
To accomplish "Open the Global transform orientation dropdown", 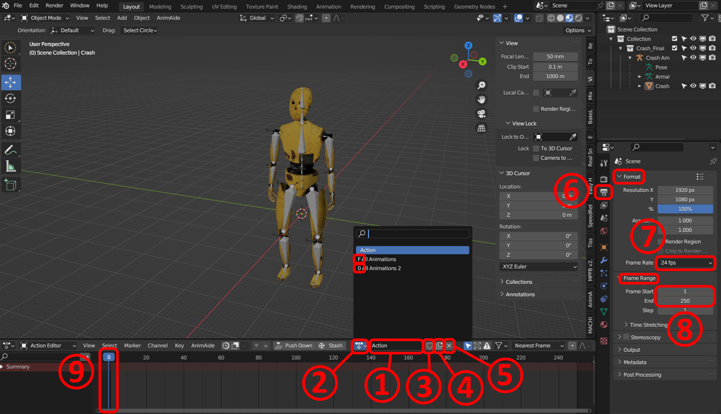I will coord(257,18).
